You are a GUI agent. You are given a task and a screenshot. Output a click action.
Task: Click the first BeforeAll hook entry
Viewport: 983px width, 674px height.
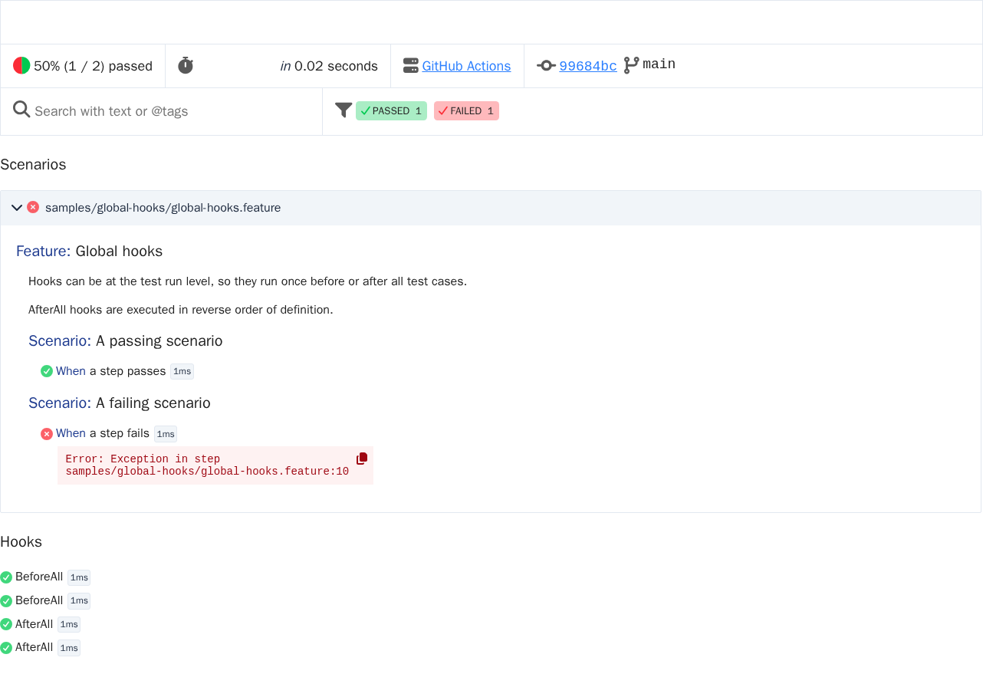click(45, 577)
